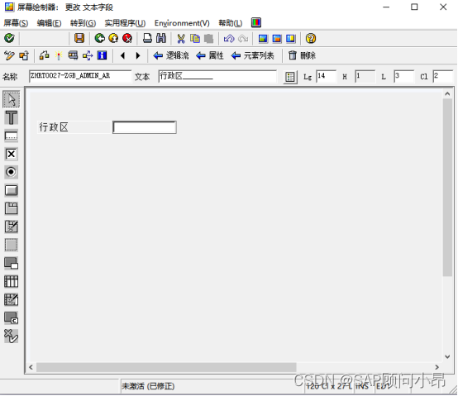Click the command field in toolbar
This screenshot has height=396, width=458.
point(45,38)
